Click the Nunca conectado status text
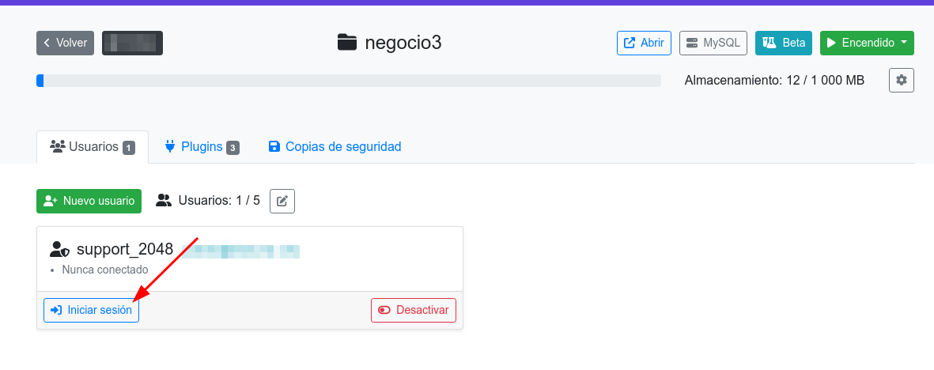Image resolution: width=934 pixels, height=370 pixels. pos(105,270)
